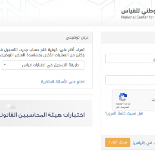Open the اطلع على الأسئلة المتكررة link
The width and height of the screenshot is (155, 155).
tap(63, 82)
